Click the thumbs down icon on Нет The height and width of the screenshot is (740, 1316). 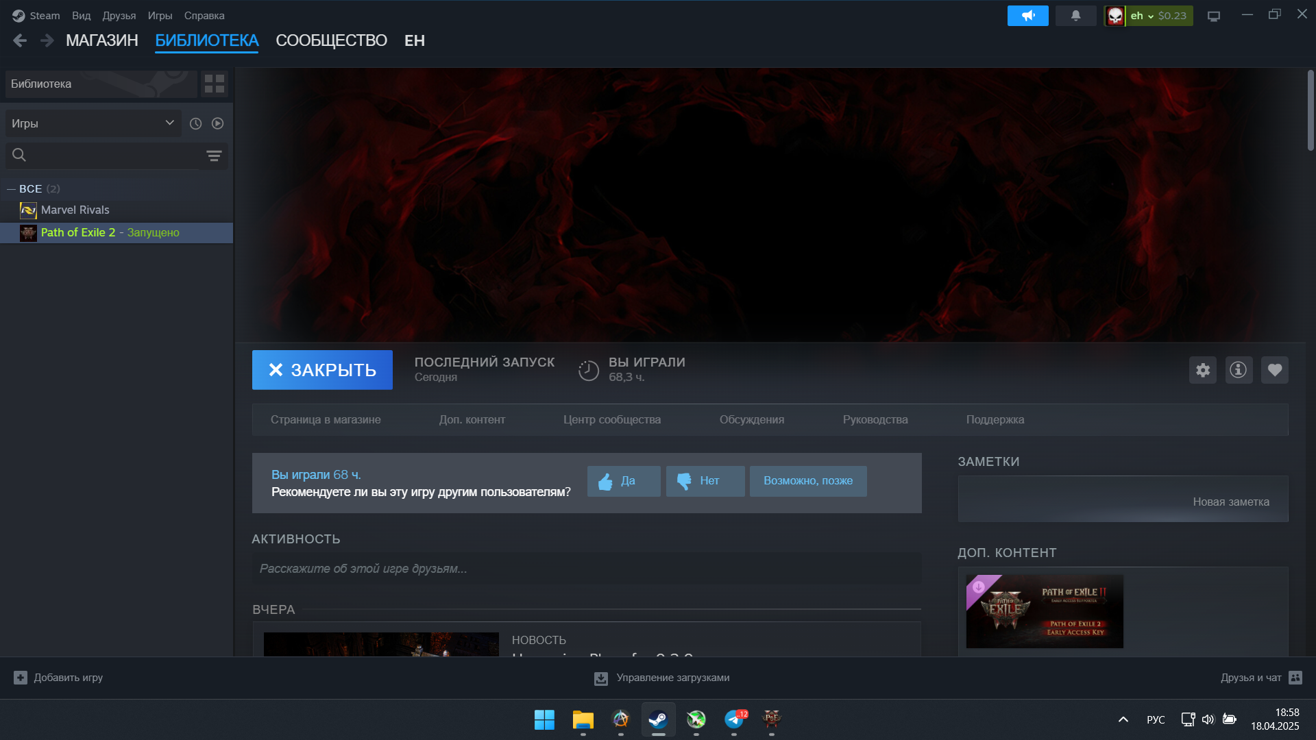click(684, 482)
